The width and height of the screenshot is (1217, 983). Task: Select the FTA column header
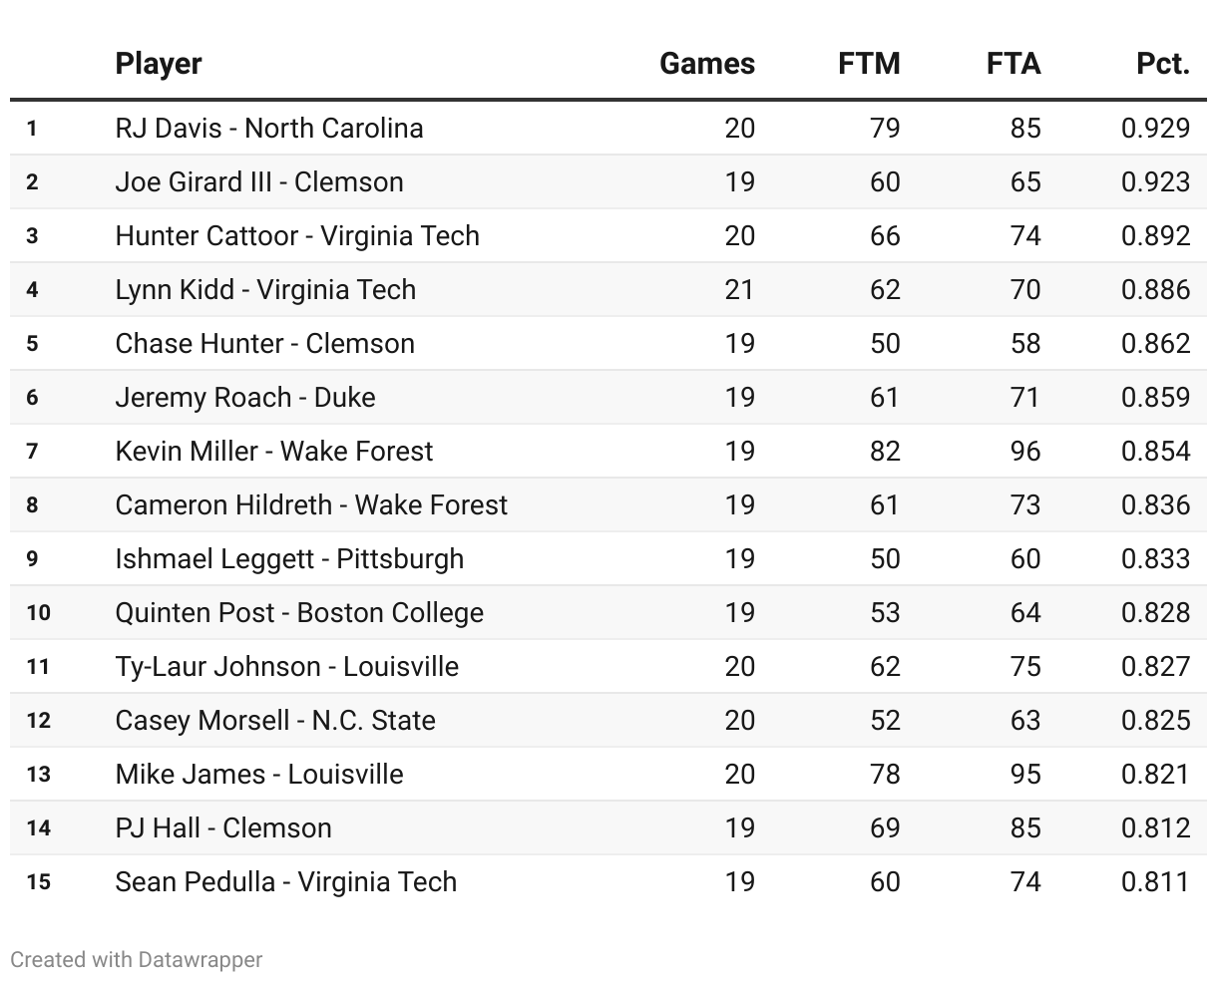(x=1013, y=64)
